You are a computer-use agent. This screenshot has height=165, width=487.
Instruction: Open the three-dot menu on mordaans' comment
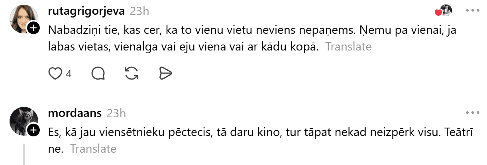pos(472,113)
